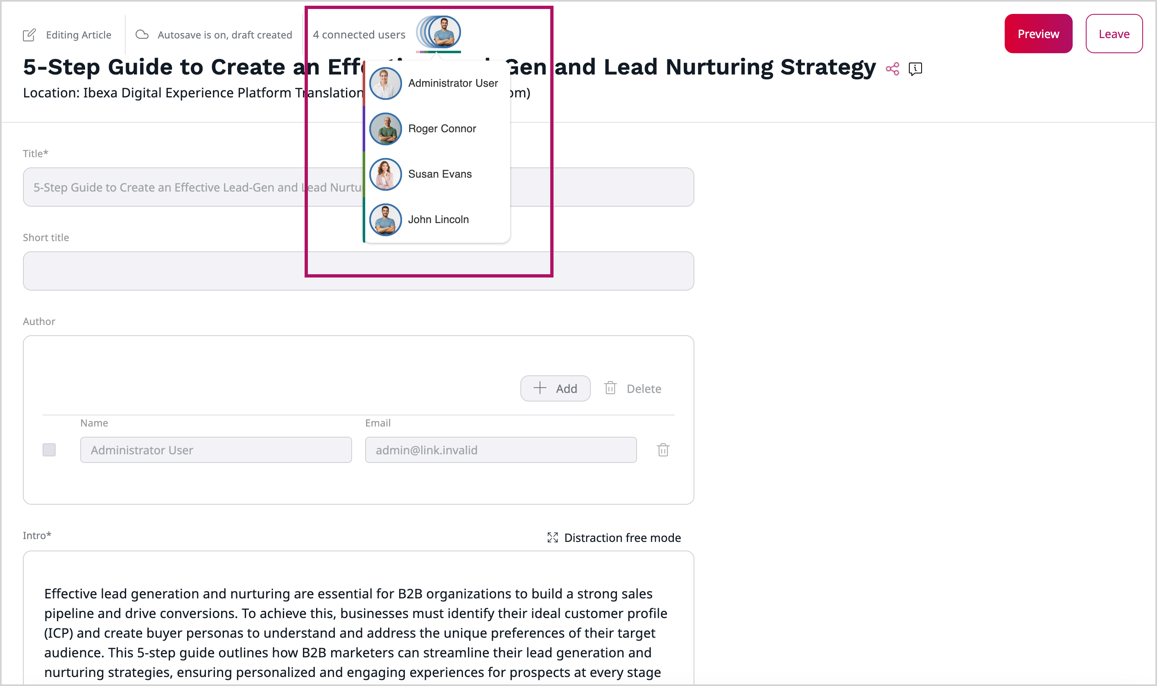Select John Lincoln in users popup

[438, 219]
